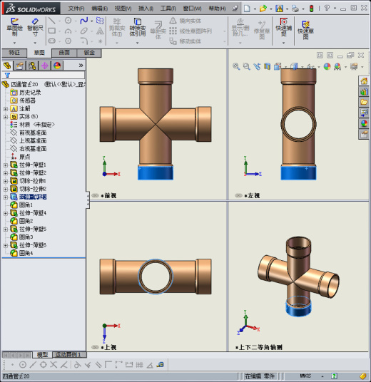371x382 pixels.
Task: Click the open file folder icon
Action: coord(263,9)
